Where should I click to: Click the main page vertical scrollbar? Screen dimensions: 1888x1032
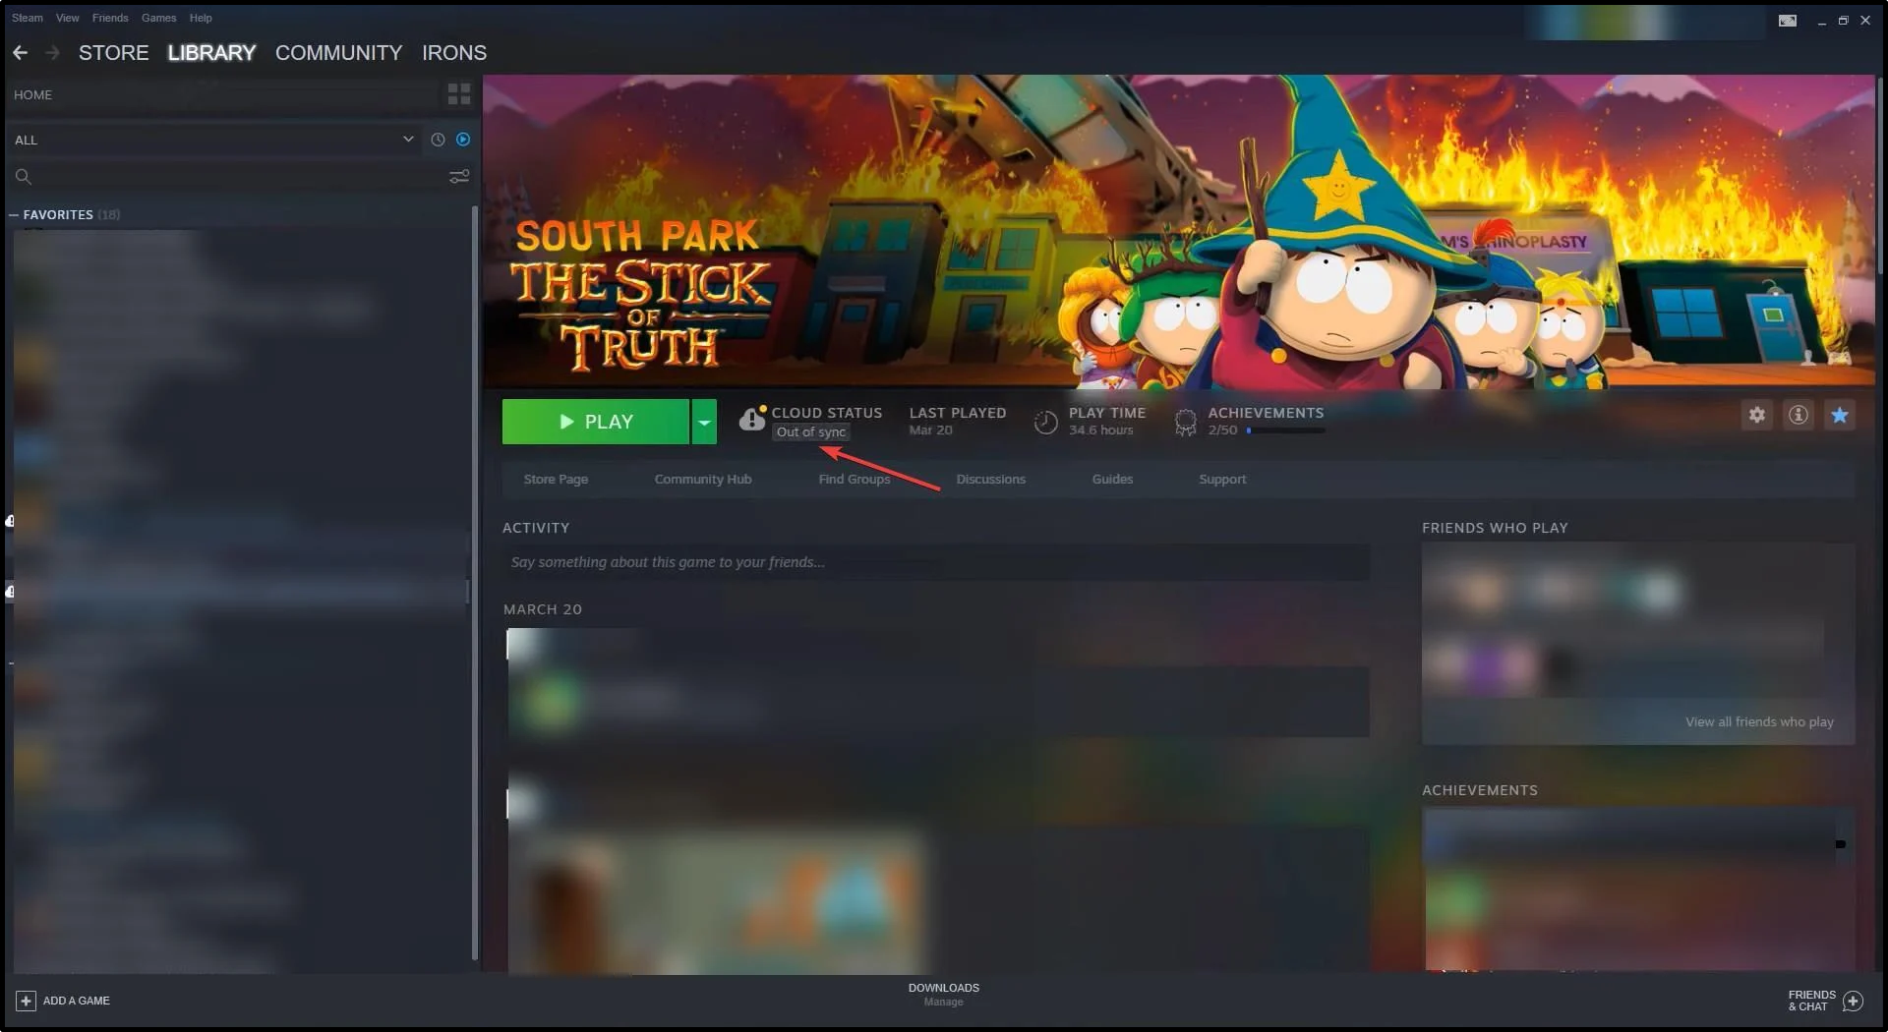[1880, 177]
